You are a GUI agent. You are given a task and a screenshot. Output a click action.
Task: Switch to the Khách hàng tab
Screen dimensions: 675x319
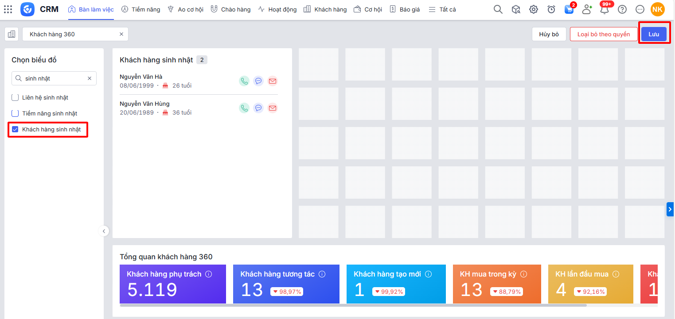click(325, 9)
